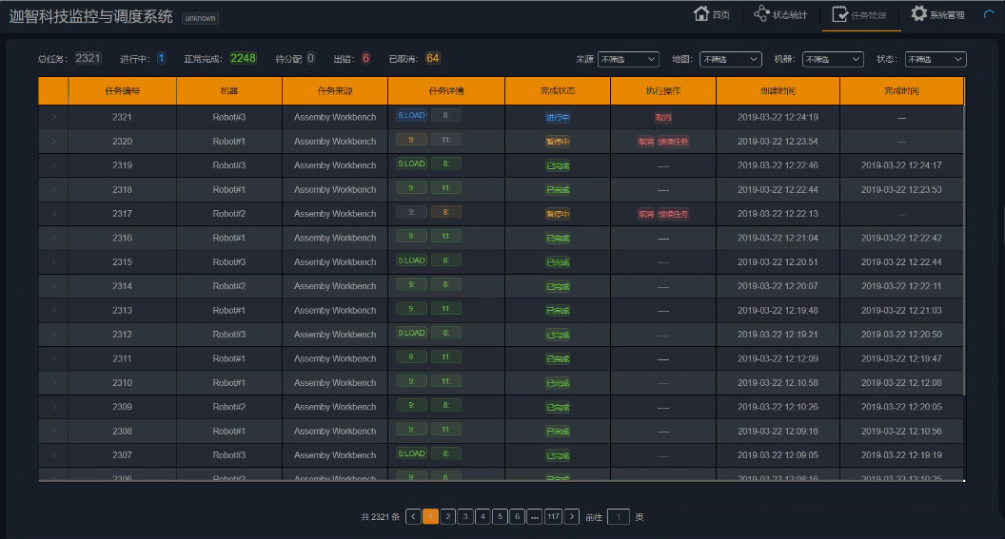Click the previous page left arrow
Image resolution: width=1005 pixels, height=539 pixels.
click(x=413, y=516)
